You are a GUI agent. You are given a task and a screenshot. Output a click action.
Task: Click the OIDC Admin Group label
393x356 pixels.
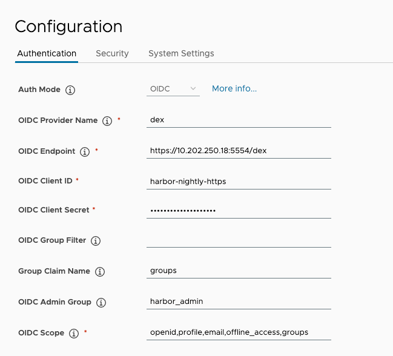pyautogui.click(x=54, y=302)
